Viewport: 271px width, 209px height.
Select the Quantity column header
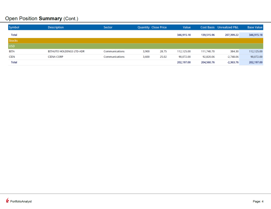tap(143, 27)
